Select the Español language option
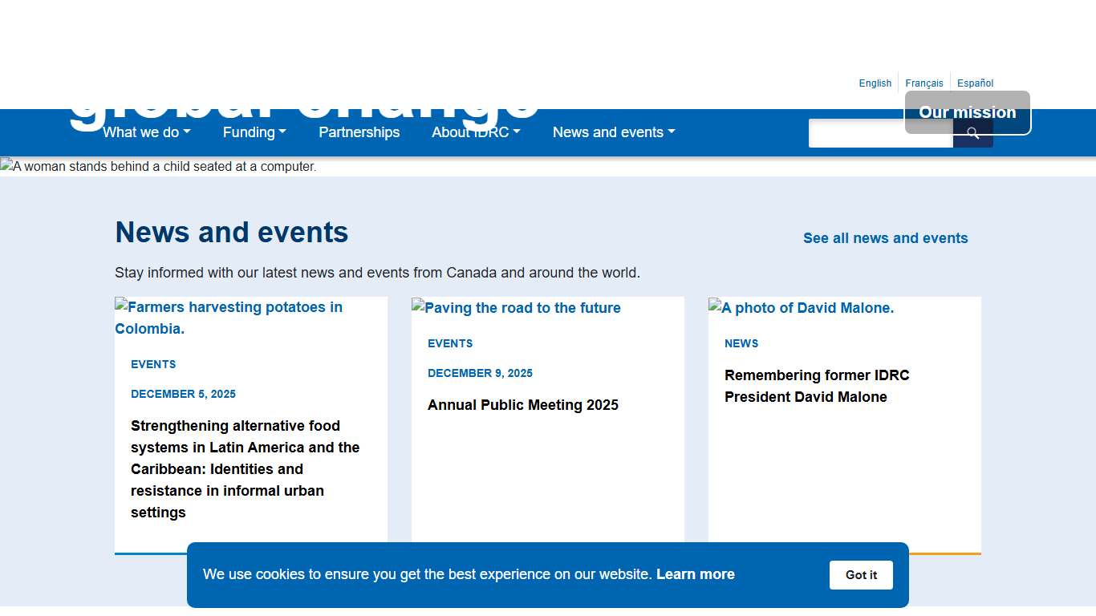The width and height of the screenshot is (1096, 616). pyautogui.click(x=975, y=83)
